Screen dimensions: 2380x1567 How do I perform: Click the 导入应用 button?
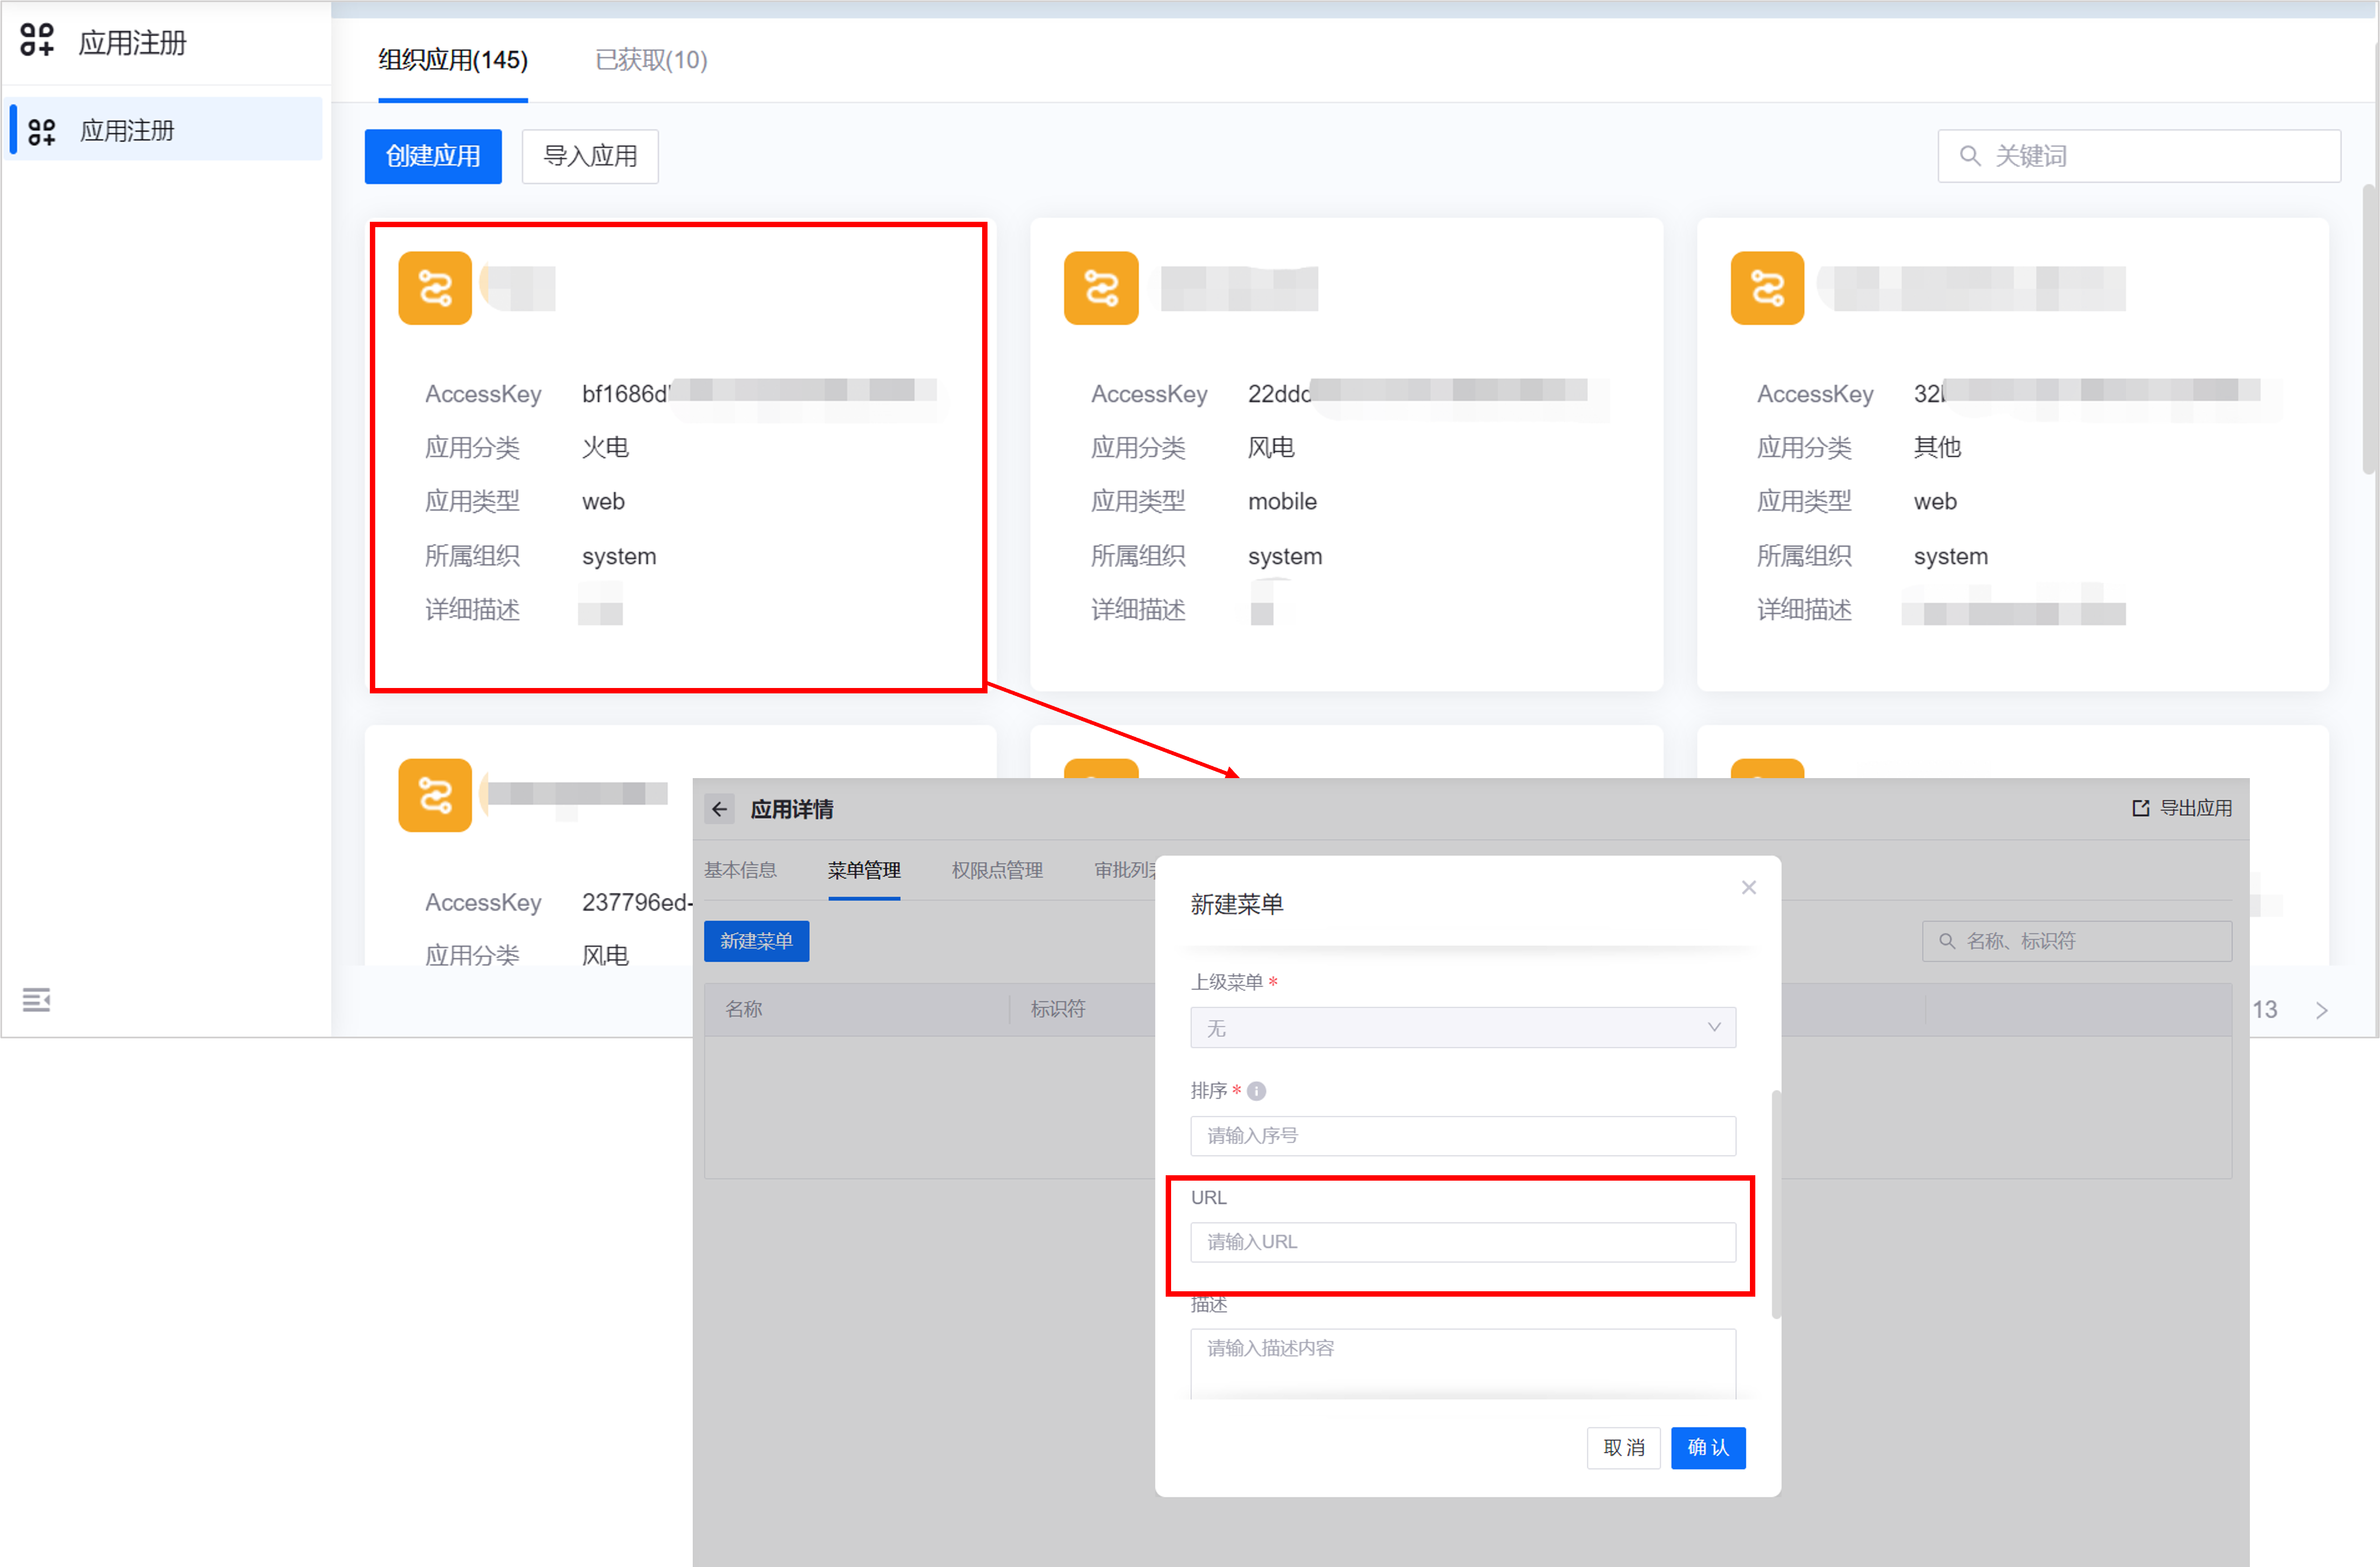pyautogui.click(x=590, y=156)
